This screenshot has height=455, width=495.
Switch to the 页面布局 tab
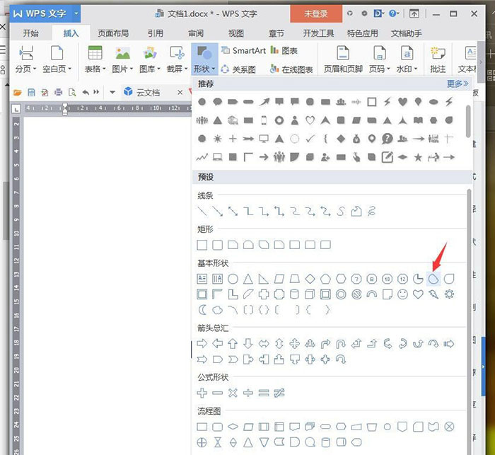coord(113,33)
